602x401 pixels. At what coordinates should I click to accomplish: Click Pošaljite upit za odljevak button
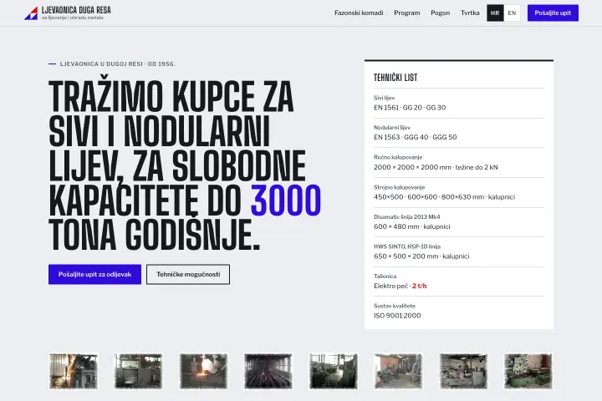pyautogui.click(x=94, y=274)
